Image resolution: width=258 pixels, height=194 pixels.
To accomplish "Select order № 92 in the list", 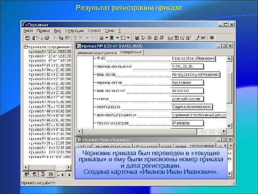I will tap(50, 74).
